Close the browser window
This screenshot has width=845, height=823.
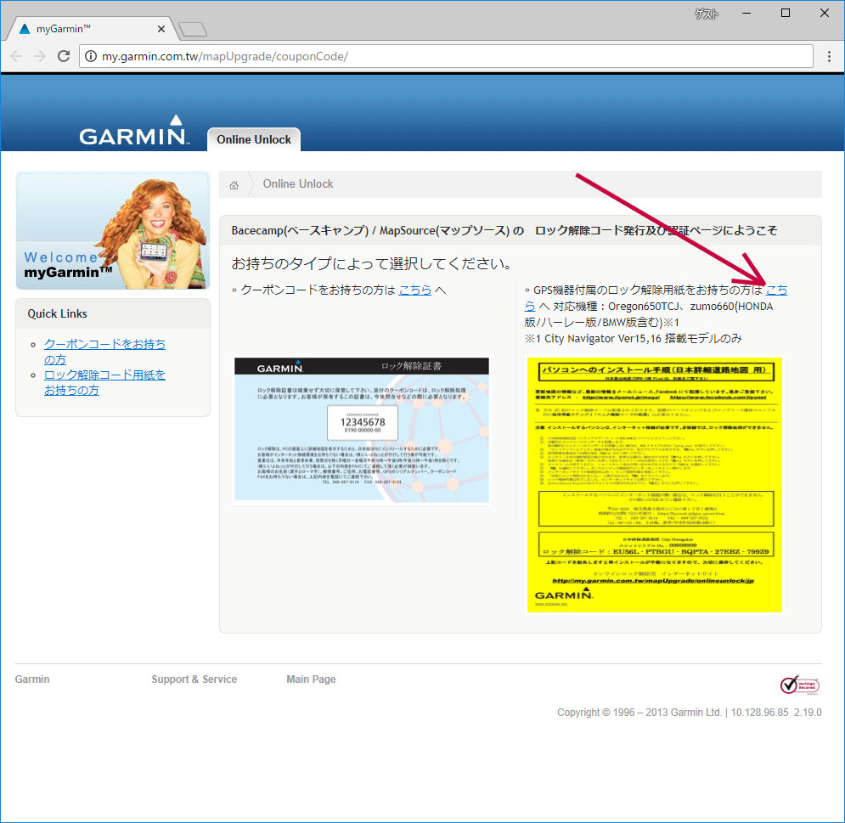click(x=825, y=14)
